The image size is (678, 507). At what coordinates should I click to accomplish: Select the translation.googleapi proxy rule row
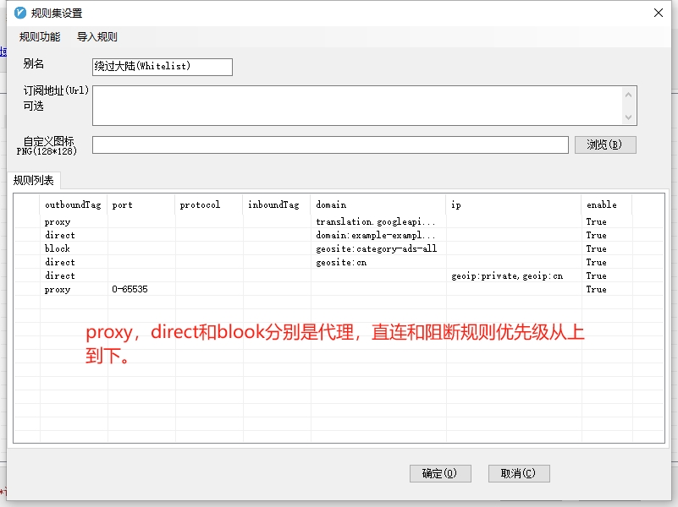[377, 222]
